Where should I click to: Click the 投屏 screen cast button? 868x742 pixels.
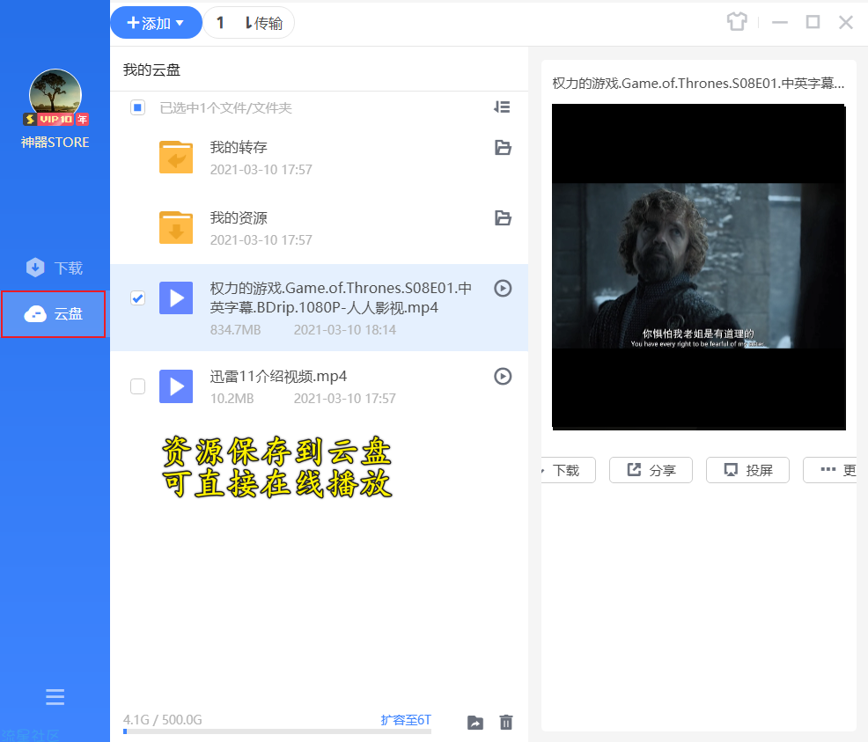(748, 470)
